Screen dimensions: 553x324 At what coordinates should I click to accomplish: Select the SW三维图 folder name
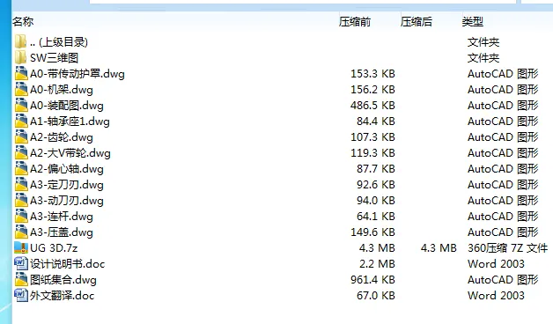pos(54,58)
